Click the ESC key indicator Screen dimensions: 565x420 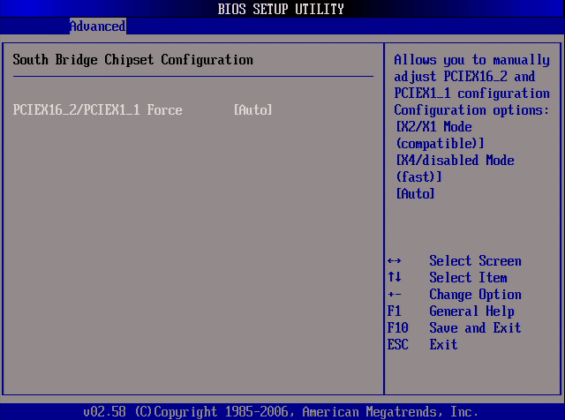[x=397, y=345]
